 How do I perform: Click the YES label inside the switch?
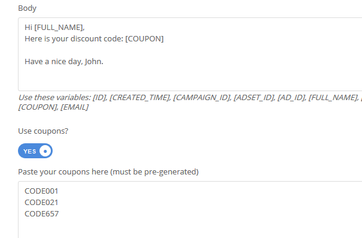click(30, 151)
